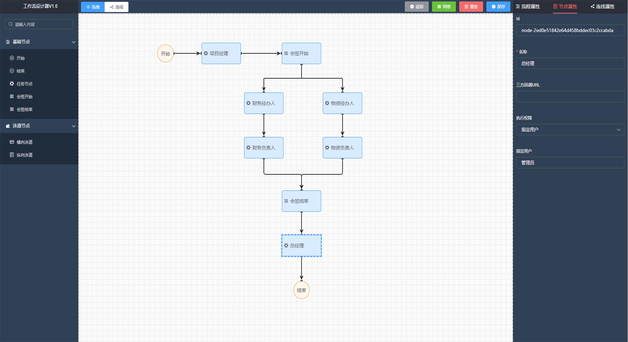628x342 pixels.
Task: Click the blue 保存 save button
Action: click(498, 7)
